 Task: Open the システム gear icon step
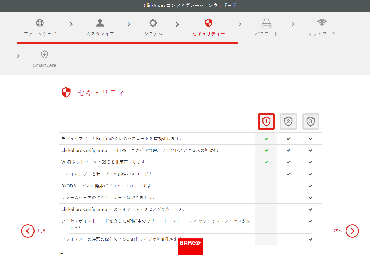pyautogui.click(x=153, y=23)
